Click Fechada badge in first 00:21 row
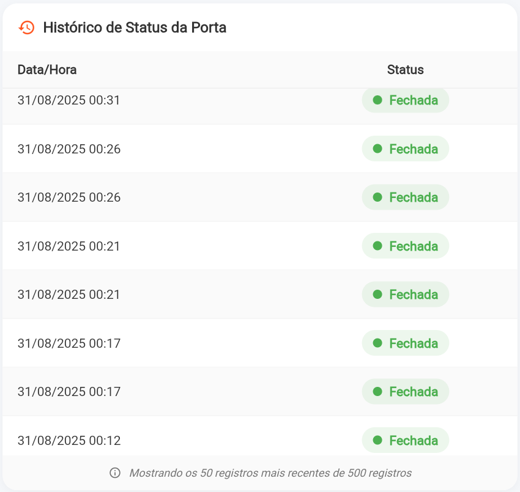 pyautogui.click(x=406, y=246)
